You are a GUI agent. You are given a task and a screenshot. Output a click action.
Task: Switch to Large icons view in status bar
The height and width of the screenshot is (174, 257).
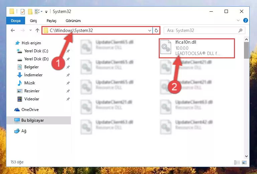(x=244, y=162)
